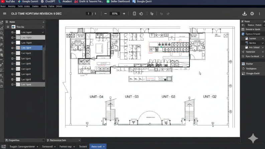
Task: Toggle fit to page icon
Action: (134, 14)
